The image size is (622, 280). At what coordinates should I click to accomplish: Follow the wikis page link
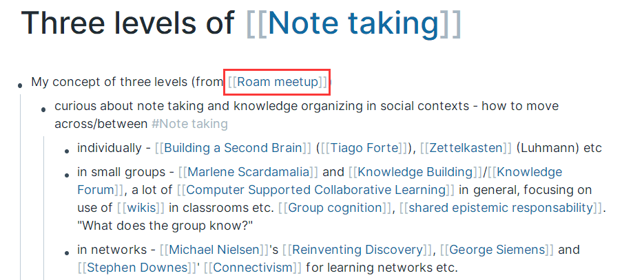point(141,208)
